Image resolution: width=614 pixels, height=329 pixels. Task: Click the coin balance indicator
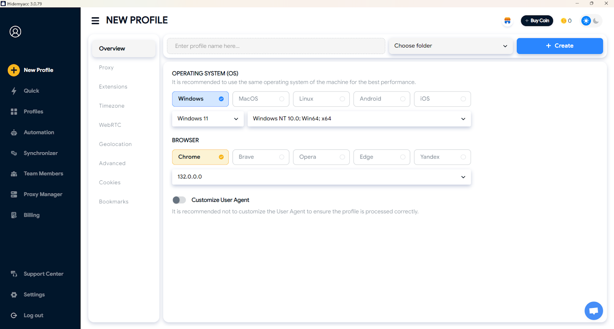pos(566,21)
